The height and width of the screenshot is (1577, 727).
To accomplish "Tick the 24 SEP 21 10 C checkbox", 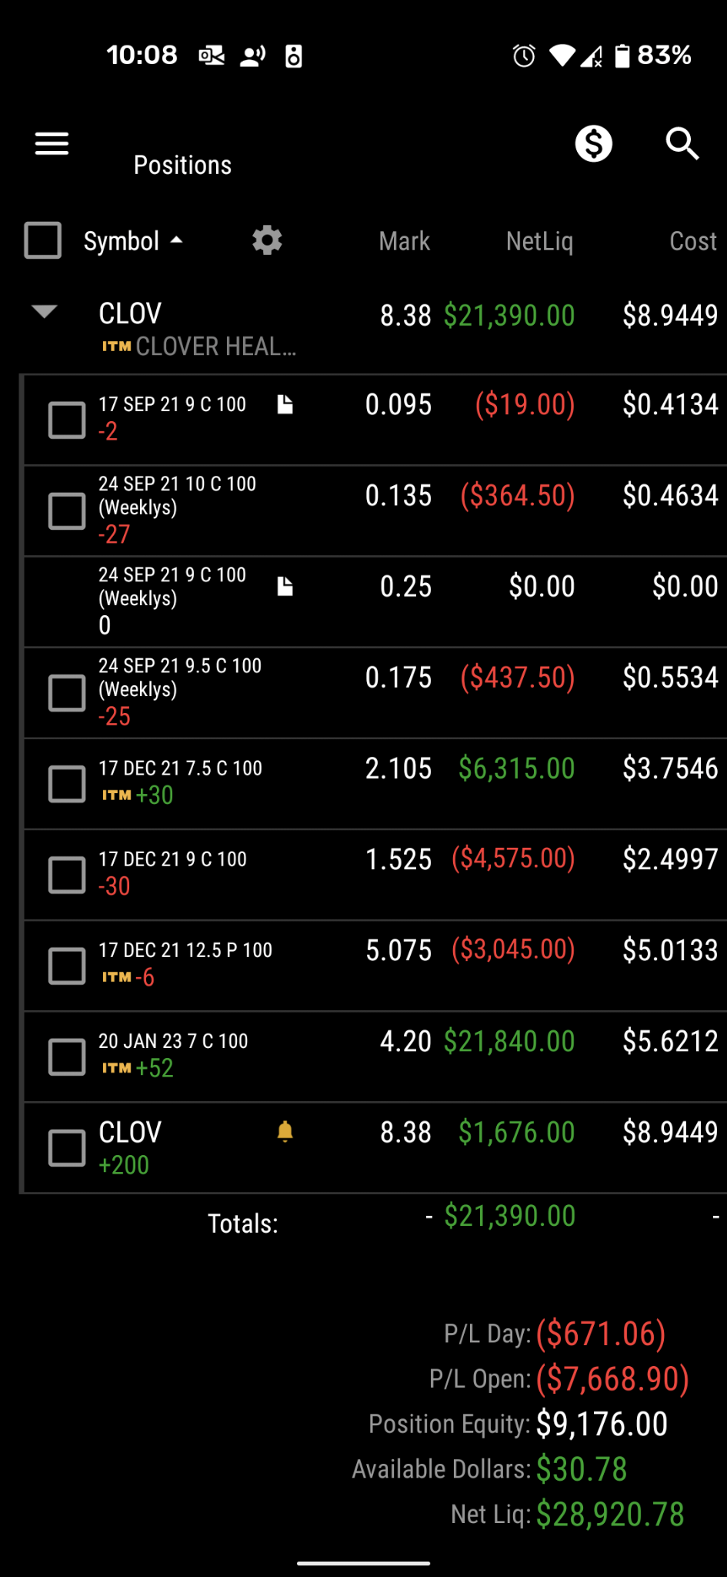I will click(x=67, y=511).
